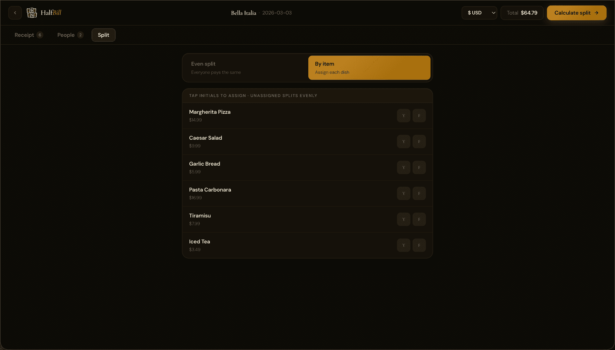Assign Margherita Pizza to F

tap(419, 116)
